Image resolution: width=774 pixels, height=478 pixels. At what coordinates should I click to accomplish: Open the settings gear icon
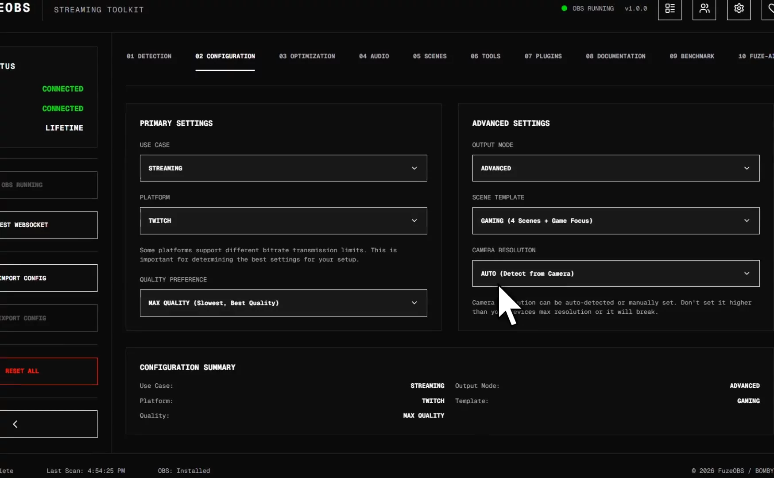pyautogui.click(x=738, y=8)
